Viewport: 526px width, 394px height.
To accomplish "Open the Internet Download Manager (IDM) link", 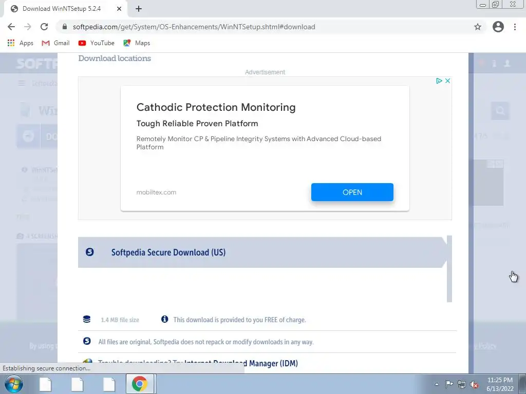I will point(241,363).
